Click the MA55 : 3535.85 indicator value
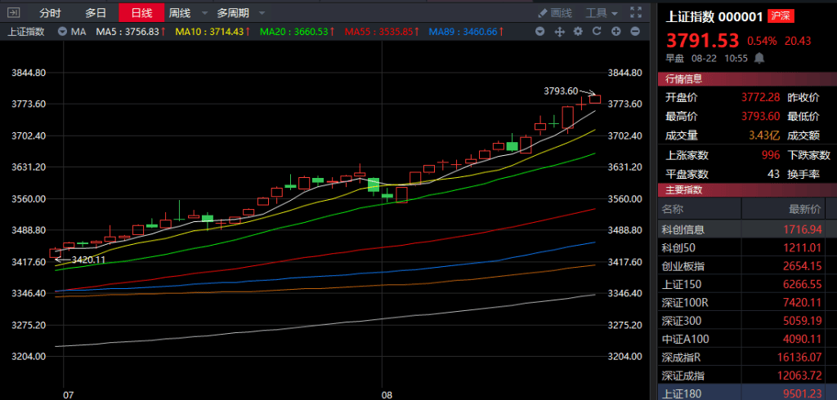 point(382,32)
